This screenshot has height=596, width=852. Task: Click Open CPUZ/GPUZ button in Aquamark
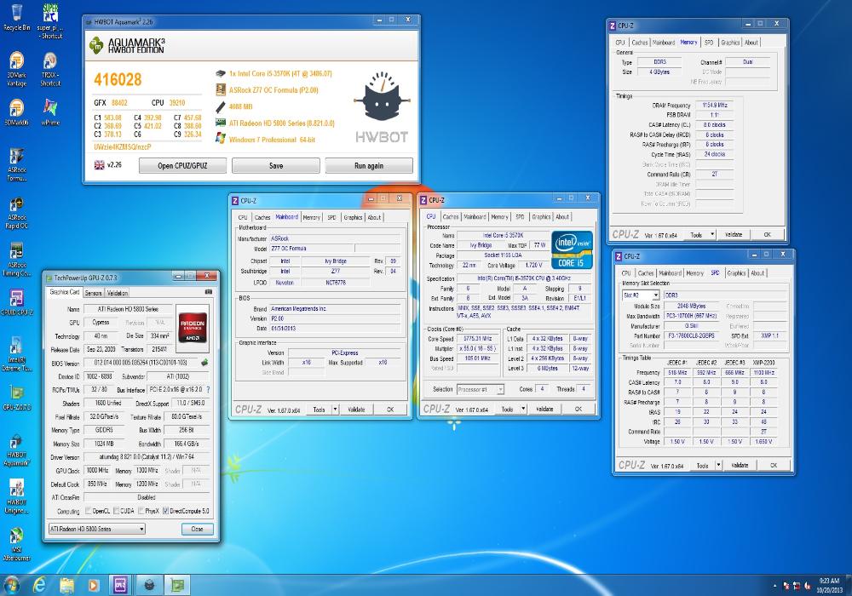click(x=182, y=165)
